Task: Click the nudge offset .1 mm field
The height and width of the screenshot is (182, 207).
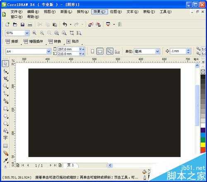Action: (178, 51)
